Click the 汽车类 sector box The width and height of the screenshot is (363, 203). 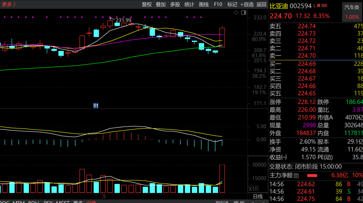(x=352, y=12)
